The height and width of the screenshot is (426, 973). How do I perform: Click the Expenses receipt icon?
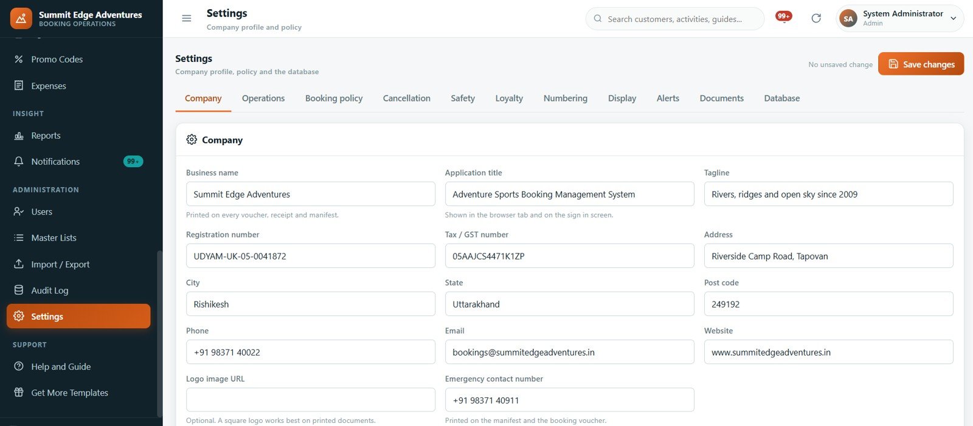[x=19, y=86]
